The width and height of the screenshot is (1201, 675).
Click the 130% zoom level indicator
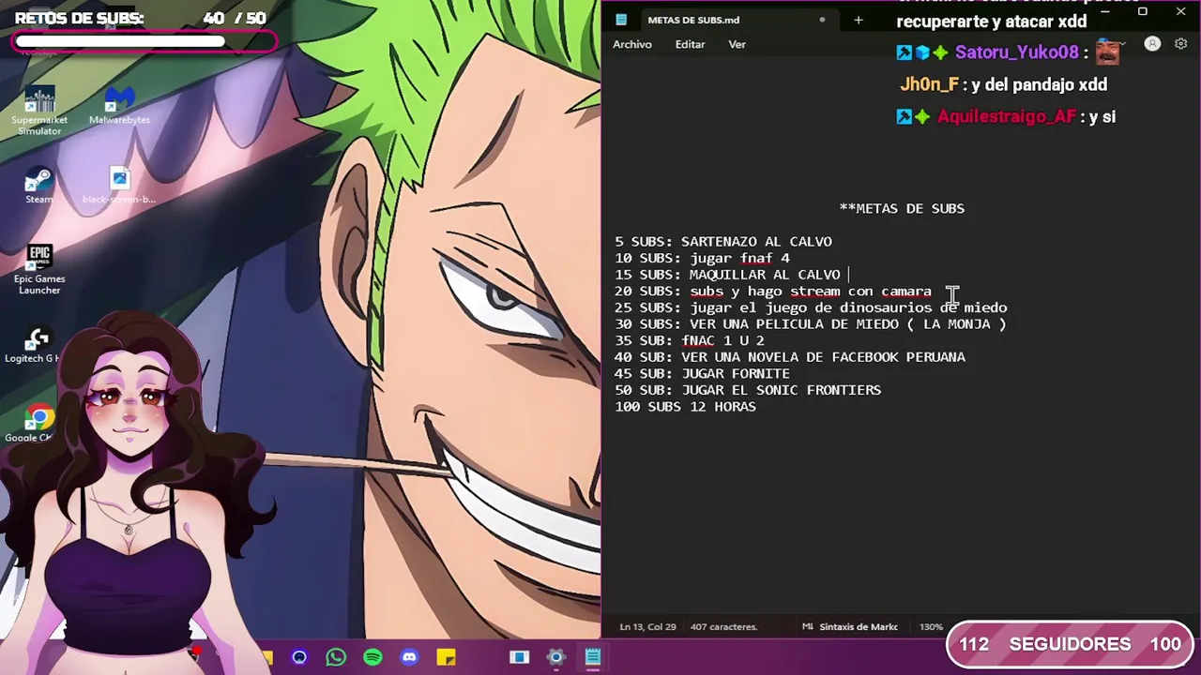[x=931, y=626]
